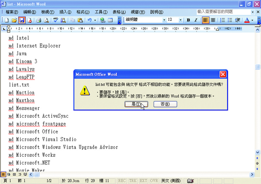Click the help question input field
This screenshot has width=261, height=184.
point(224,12)
